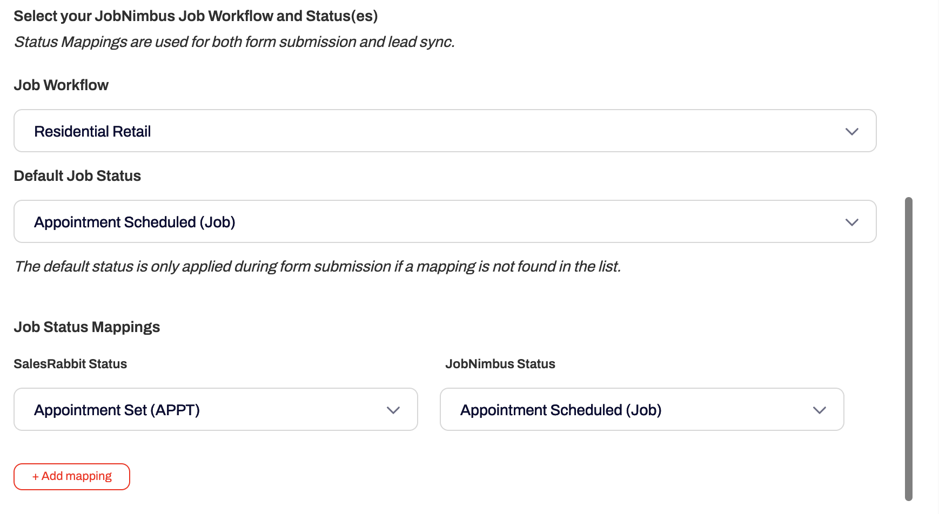Click the Job Status Mappings heading
Image resolution: width=939 pixels, height=514 pixels.
(x=87, y=327)
